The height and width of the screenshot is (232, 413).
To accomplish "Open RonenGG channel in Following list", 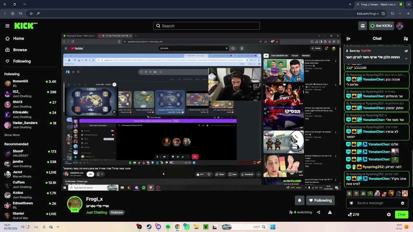I will coord(30,83).
